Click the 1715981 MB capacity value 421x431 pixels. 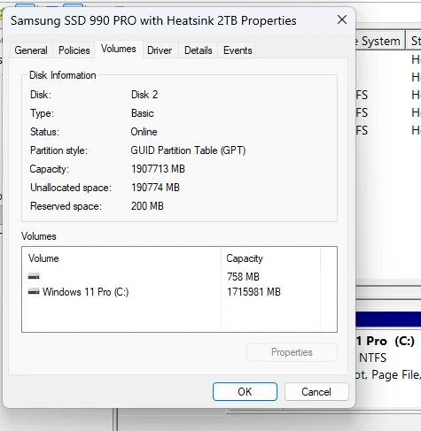coord(253,292)
